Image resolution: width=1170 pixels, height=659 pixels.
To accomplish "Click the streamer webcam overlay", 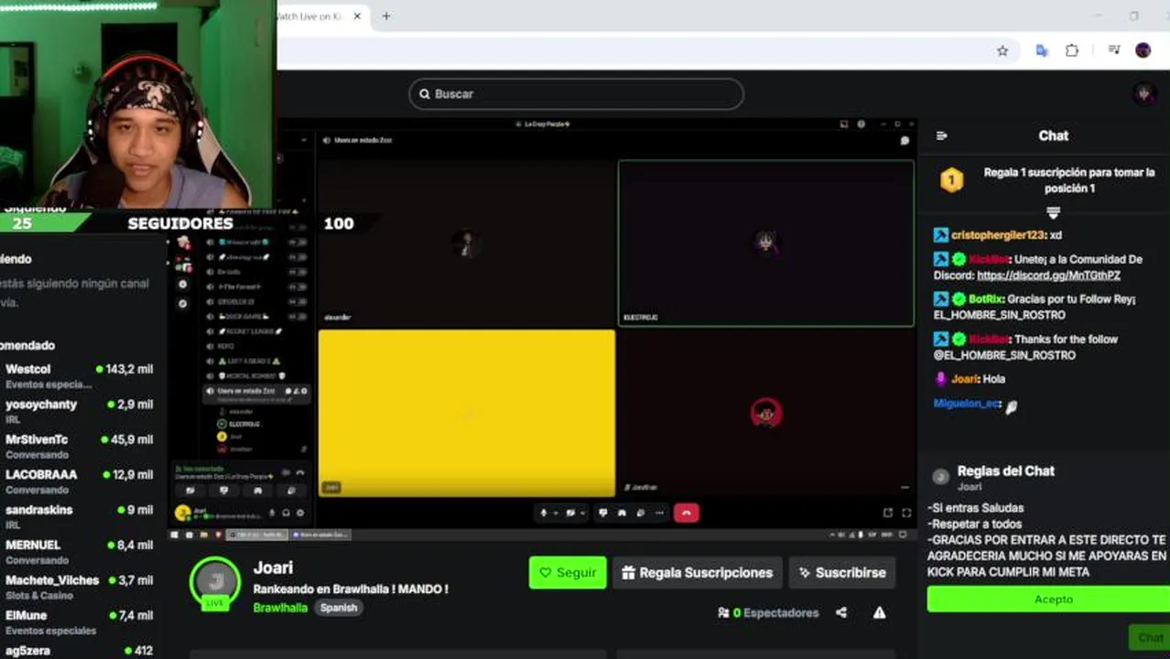I will (137, 104).
